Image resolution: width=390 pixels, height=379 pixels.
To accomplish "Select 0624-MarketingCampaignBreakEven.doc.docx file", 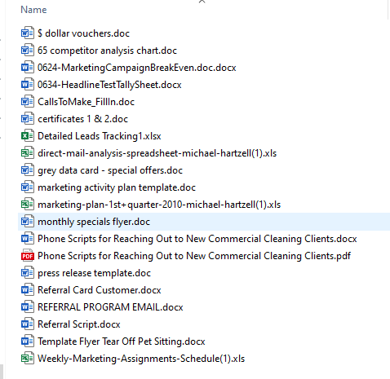I will pos(137,68).
